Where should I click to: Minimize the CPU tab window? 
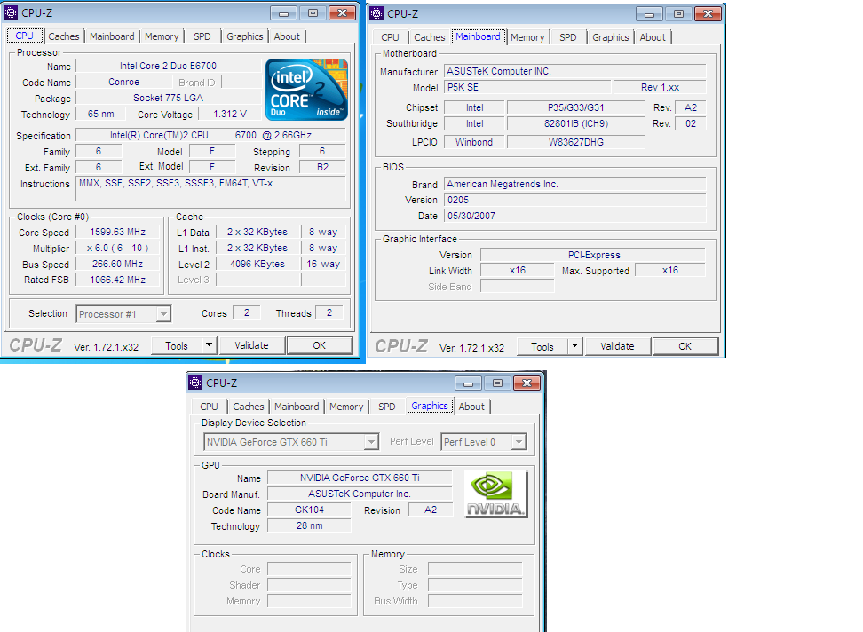click(283, 12)
